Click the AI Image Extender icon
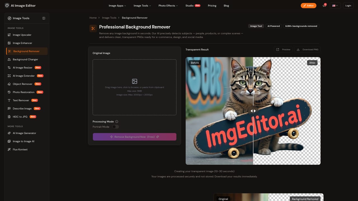358x201 pixels. click(10, 76)
